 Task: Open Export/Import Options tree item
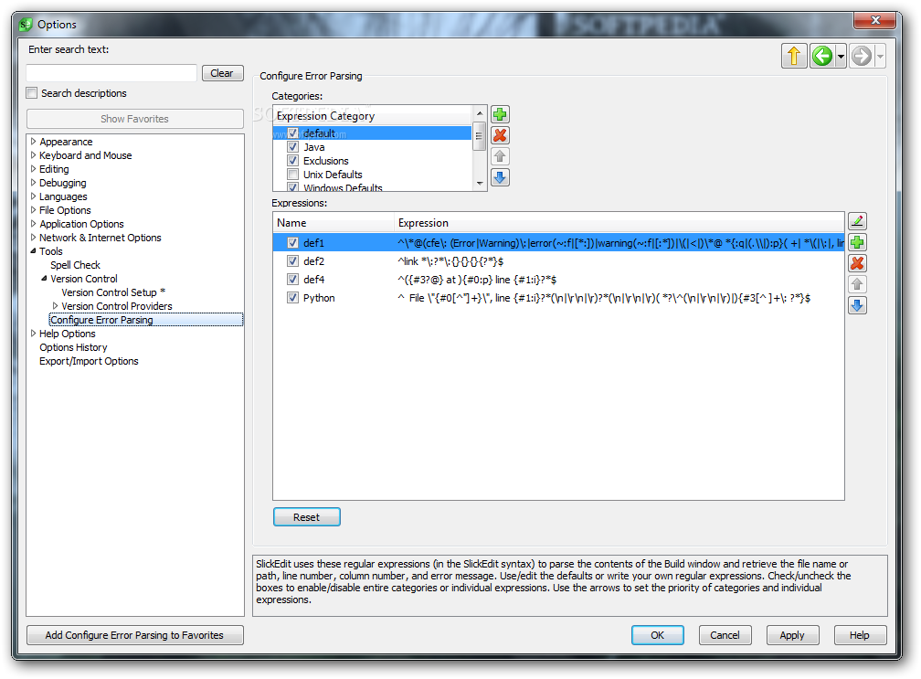tap(89, 361)
